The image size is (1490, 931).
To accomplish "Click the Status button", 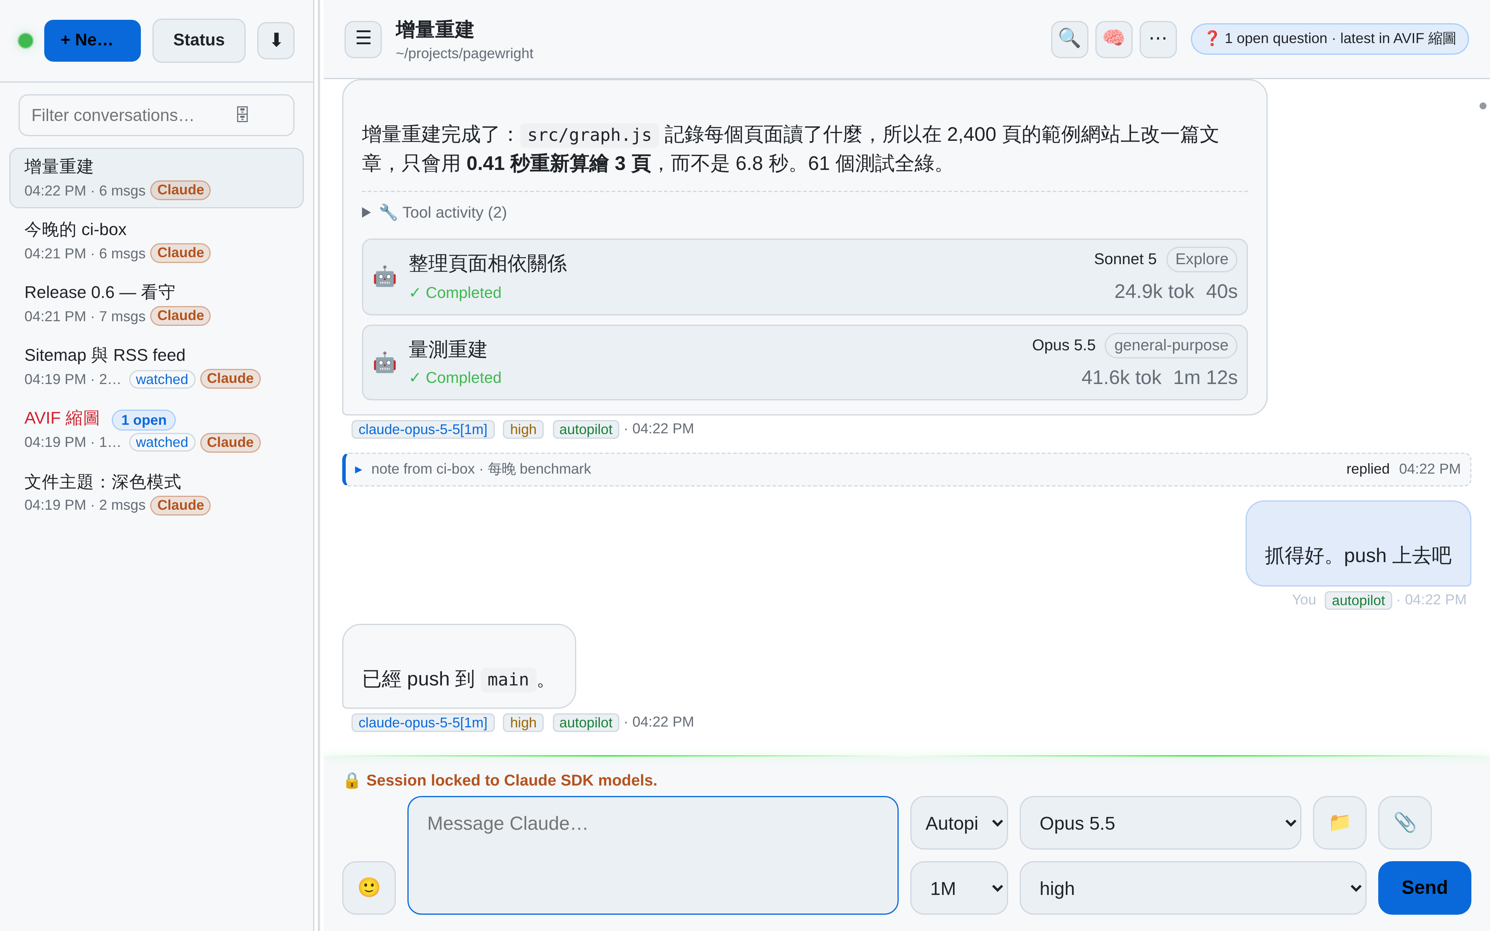I will 199,40.
